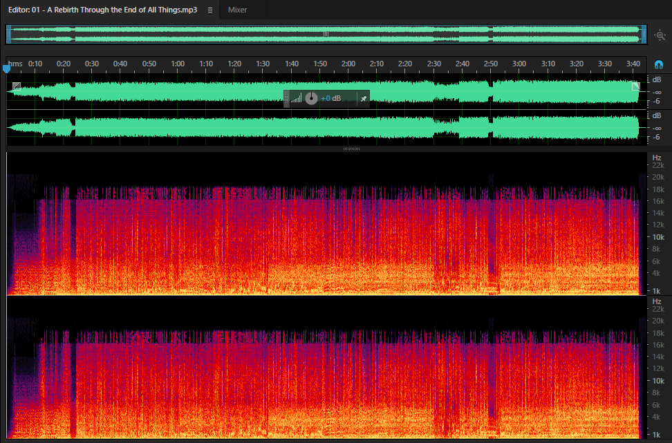The image size is (672, 443).
Task: Click the 0:10 mark on the timeline
Action: [35, 64]
